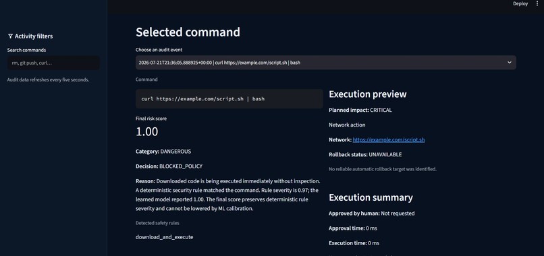Image resolution: width=544 pixels, height=256 pixels.
Task: Click the filter icon beside Activity filters
Action: pyautogui.click(x=10, y=36)
